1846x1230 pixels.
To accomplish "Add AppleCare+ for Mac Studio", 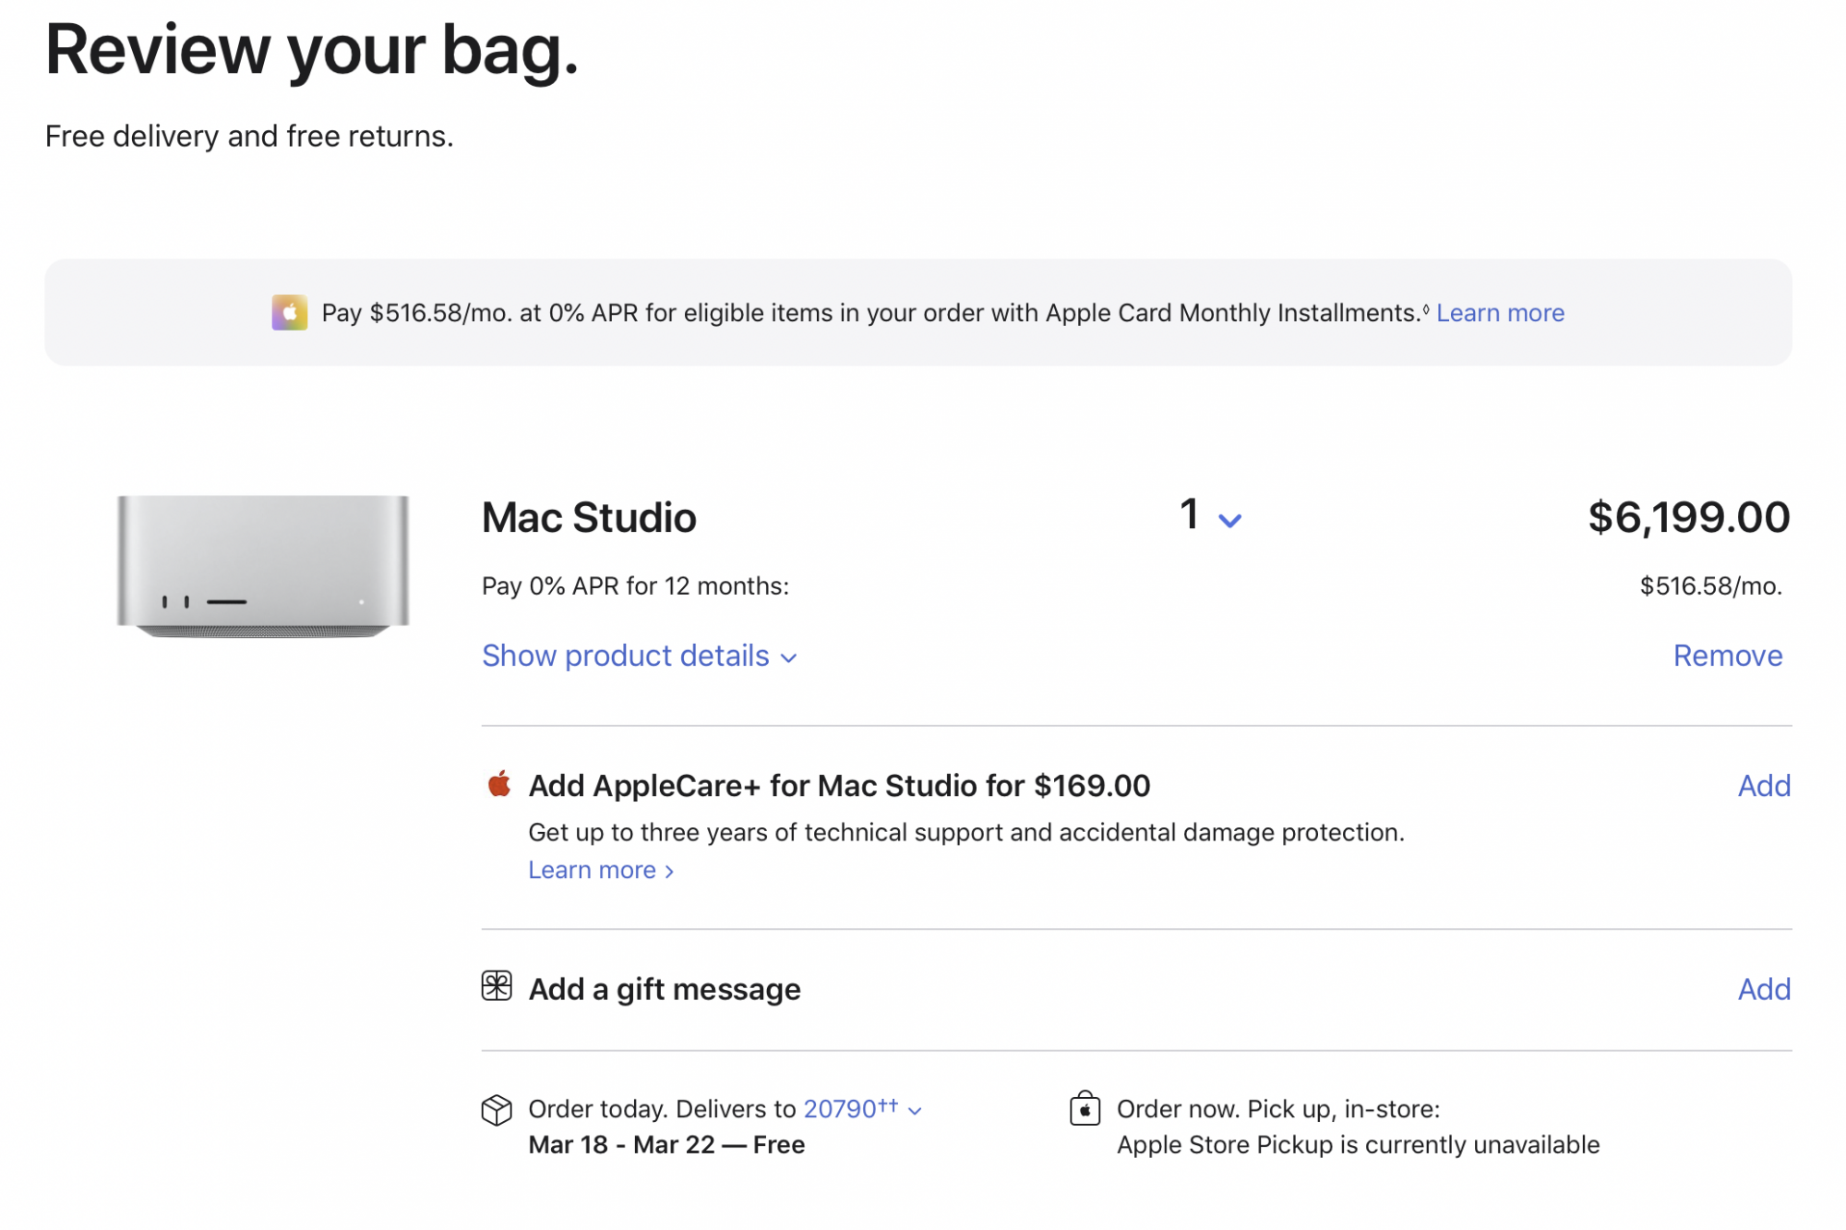I will tap(1763, 786).
